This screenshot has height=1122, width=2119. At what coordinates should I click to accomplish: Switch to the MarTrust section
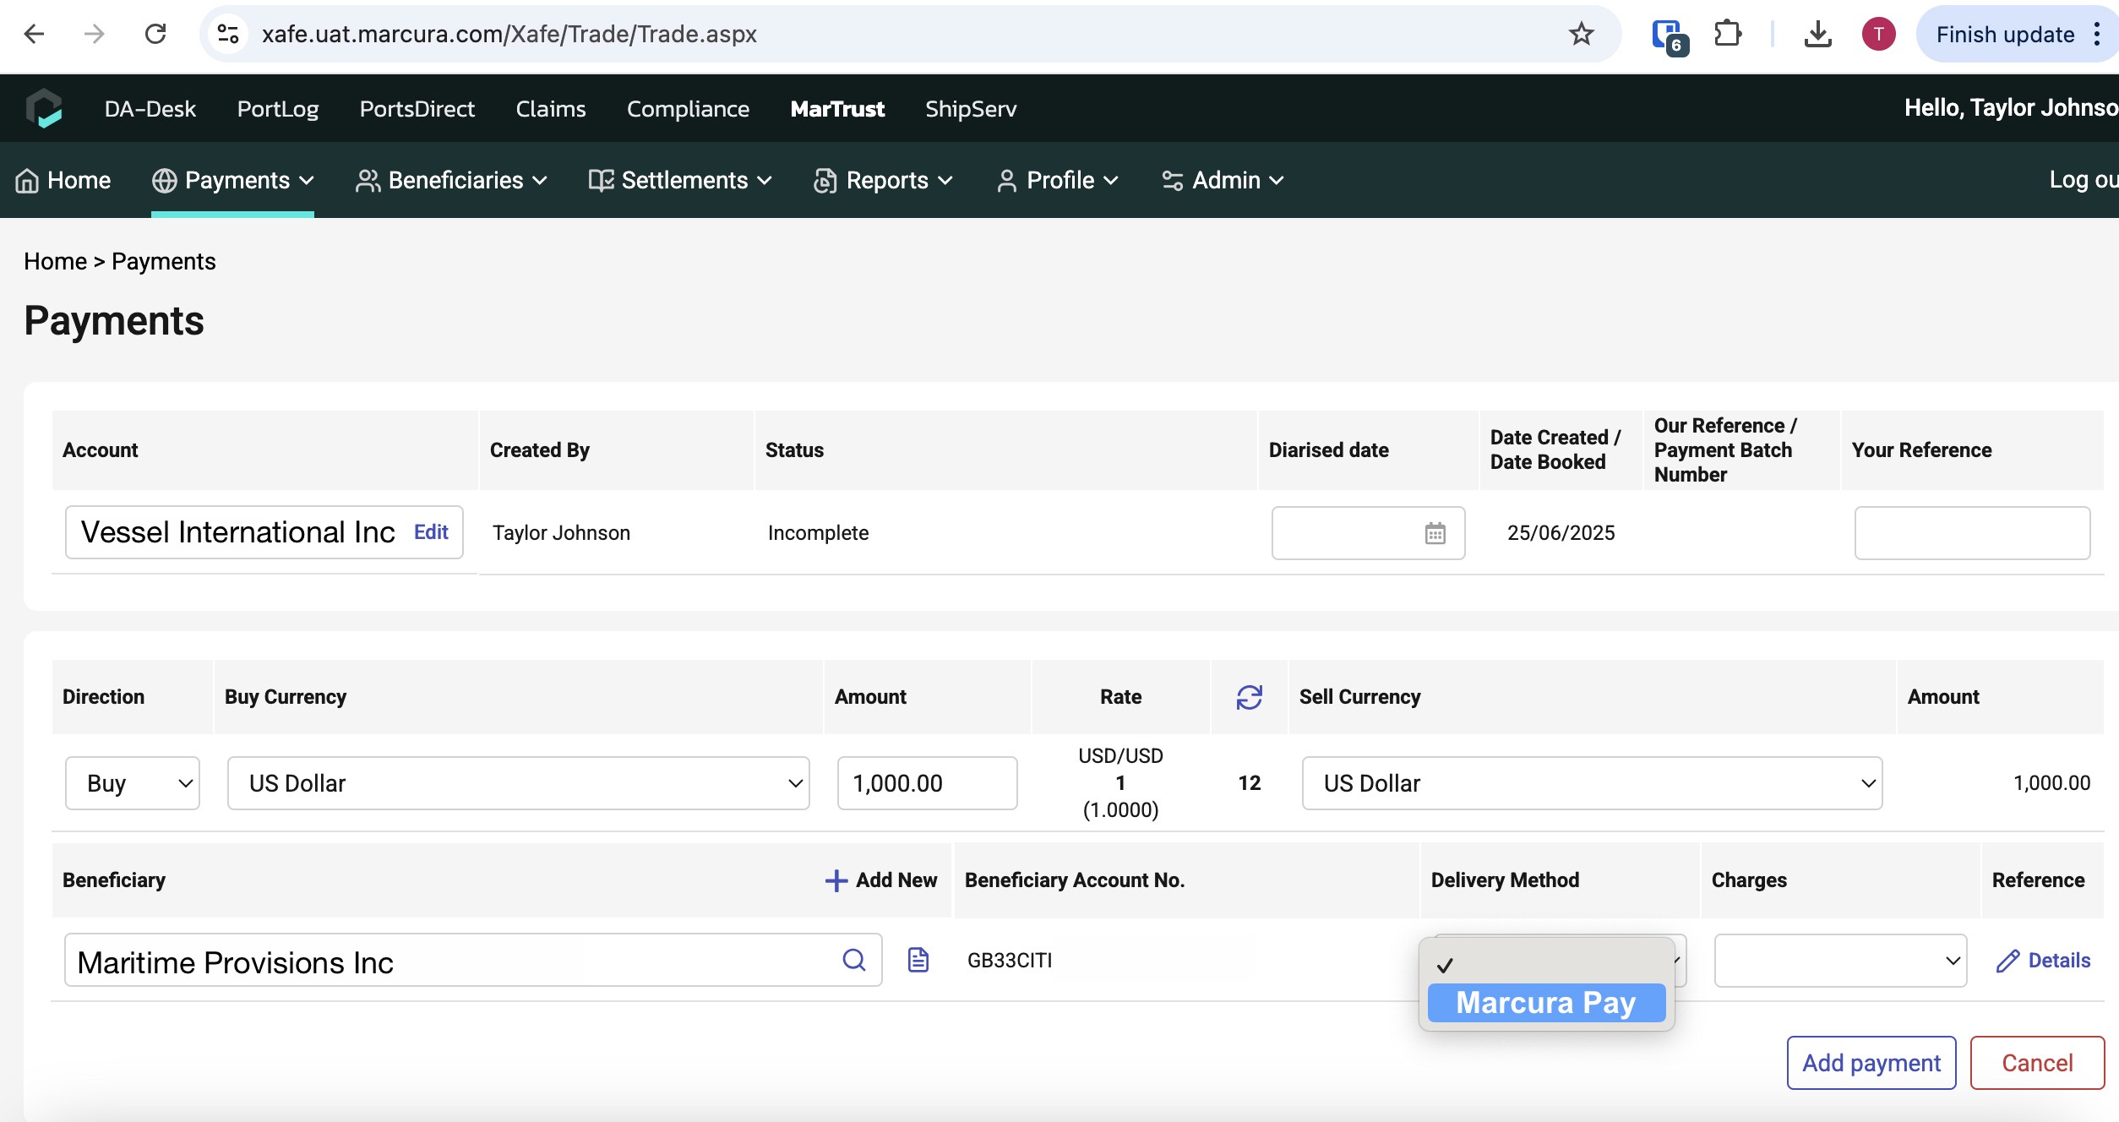click(x=837, y=108)
